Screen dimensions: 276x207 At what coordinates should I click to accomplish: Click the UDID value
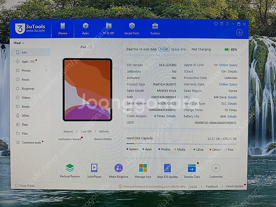tap(216, 123)
